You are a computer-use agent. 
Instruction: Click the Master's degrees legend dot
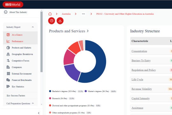click(x=86, y=91)
